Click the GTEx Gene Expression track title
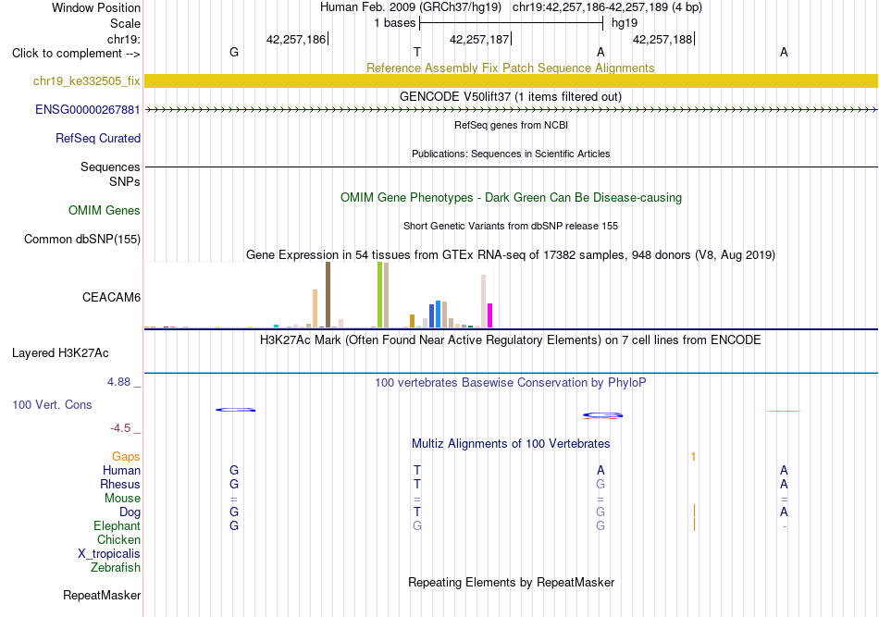Screen dimensions: 879x617 click(x=511, y=255)
